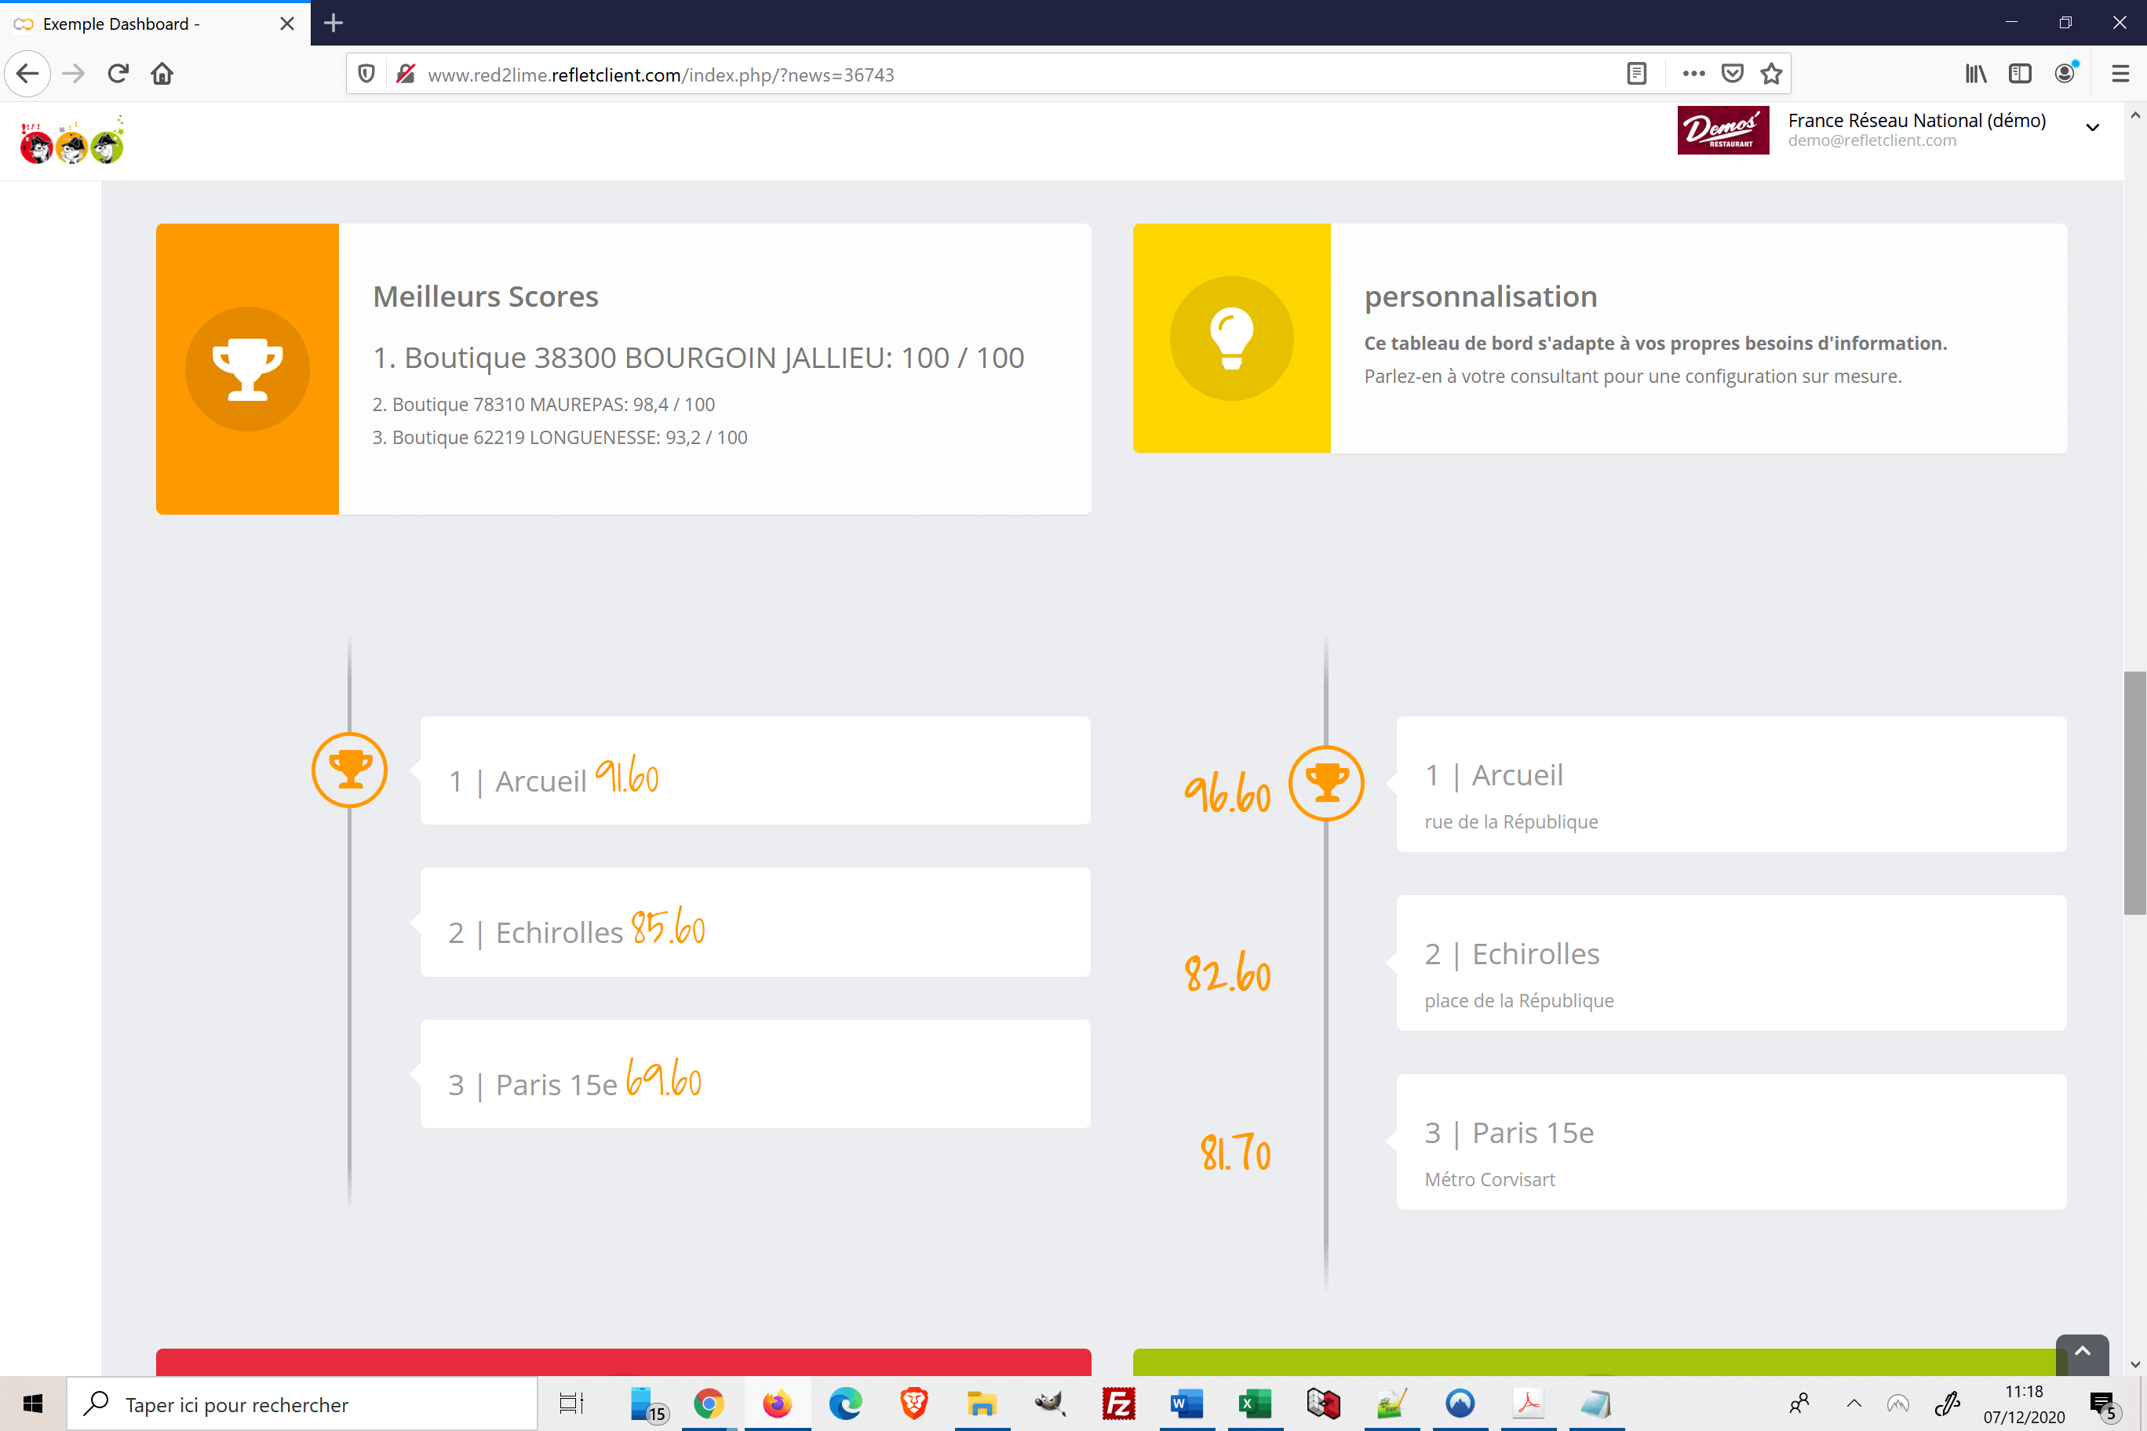
Task: Click the page vertical scrollbar thumb
Action: [x=2134, y=792]
